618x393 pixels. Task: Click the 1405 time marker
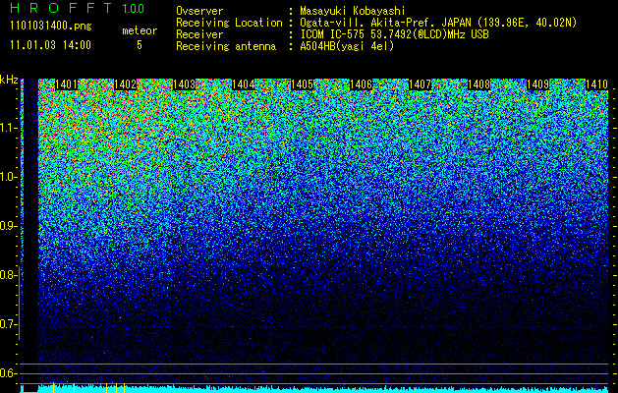(x=303, y=84)
